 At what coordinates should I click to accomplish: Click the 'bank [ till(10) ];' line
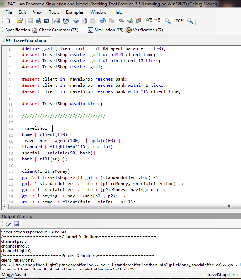click(44, 159)
